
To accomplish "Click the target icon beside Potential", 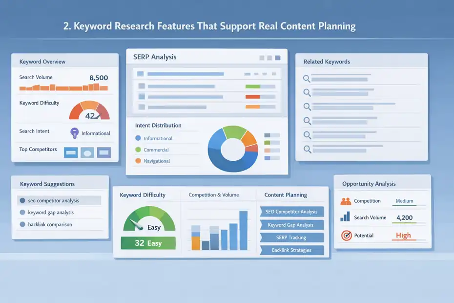I will [x=346, y=236].
